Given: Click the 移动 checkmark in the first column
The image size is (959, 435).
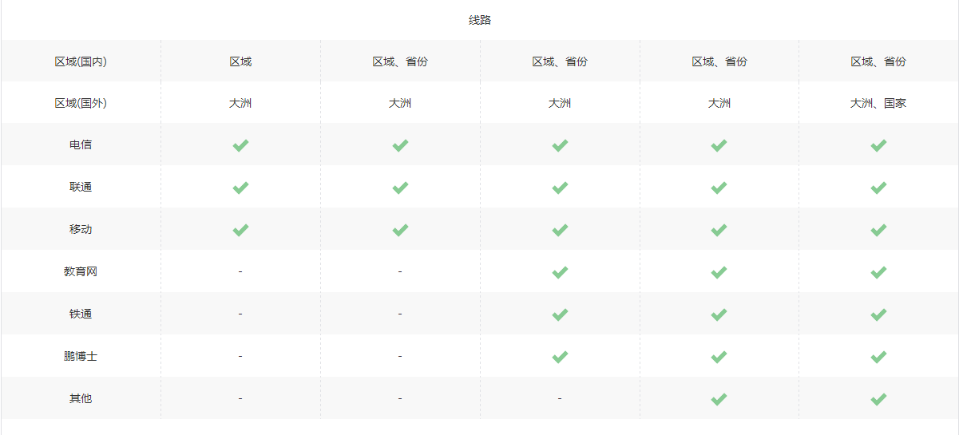Looking at the screenshot, I should click(240, 230).
